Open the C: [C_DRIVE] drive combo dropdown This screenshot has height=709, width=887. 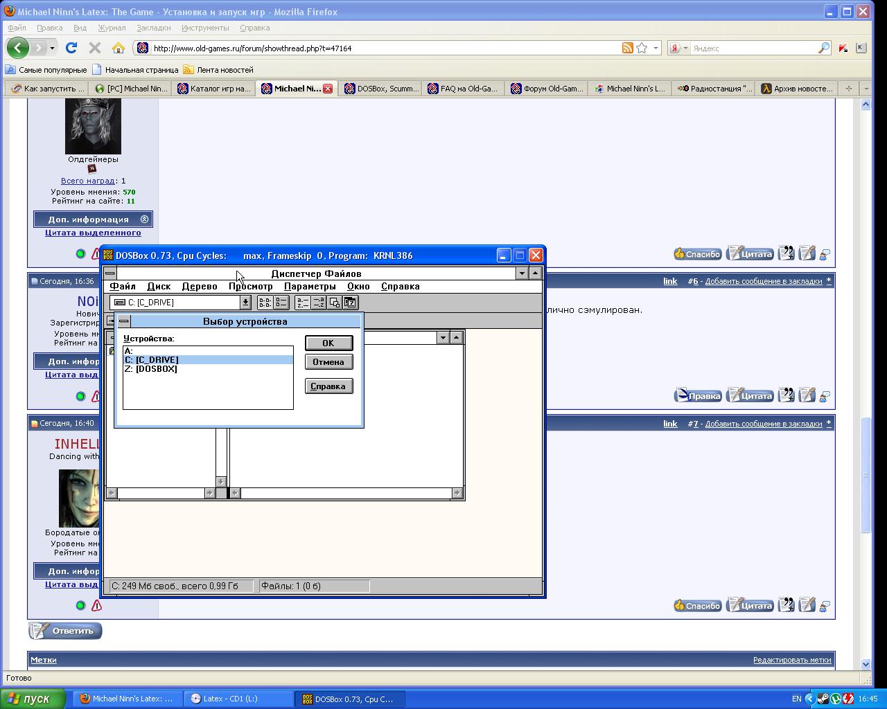(x=245, y=303)
